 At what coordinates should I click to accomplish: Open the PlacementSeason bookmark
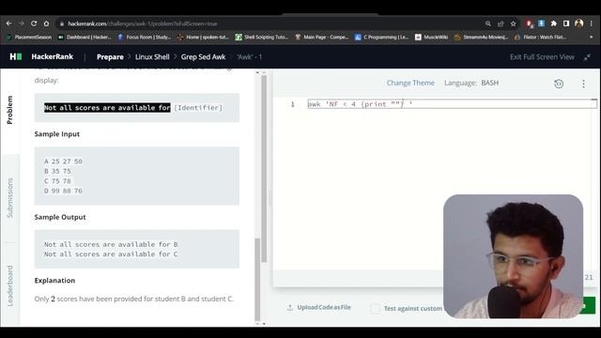click(29, 38)
